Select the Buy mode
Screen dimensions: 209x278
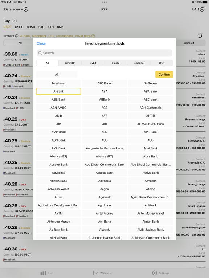pyautogui.click(x=7, y=21)
